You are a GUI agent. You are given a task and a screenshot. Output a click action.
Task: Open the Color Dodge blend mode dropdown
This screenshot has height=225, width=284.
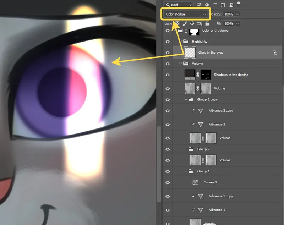[185, 14]
